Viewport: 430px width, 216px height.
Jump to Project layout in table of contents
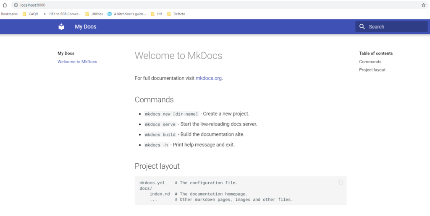372,70
